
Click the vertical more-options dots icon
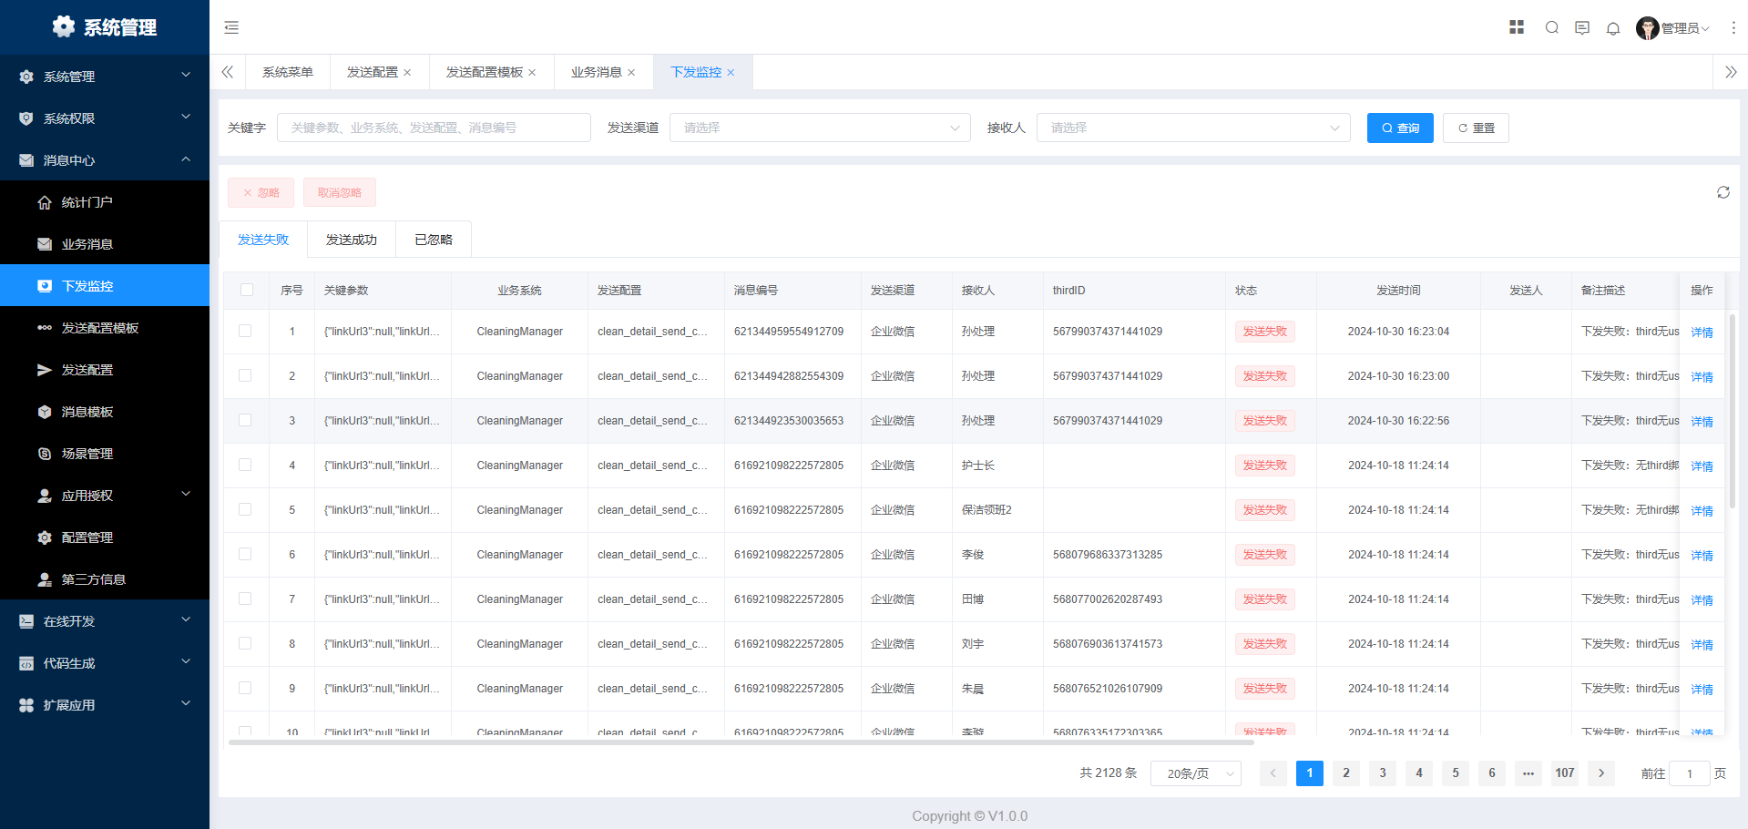[1733, 28]
